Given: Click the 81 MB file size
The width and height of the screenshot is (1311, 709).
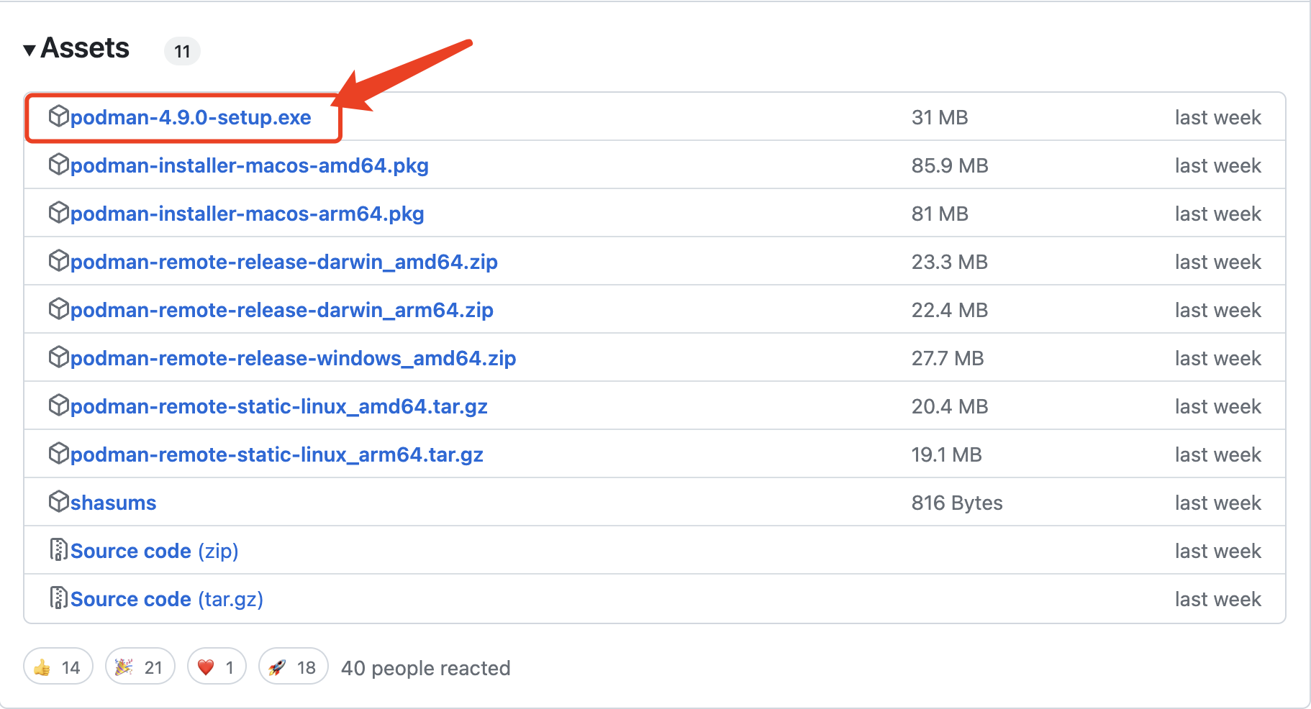Looking at the screenshot, I should pos(940,214).
